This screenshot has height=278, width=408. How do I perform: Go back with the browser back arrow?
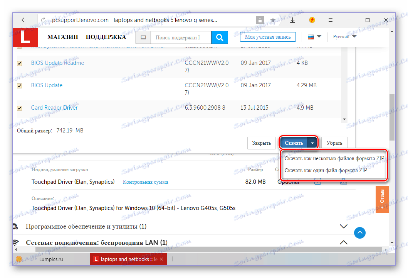point(25,20)
